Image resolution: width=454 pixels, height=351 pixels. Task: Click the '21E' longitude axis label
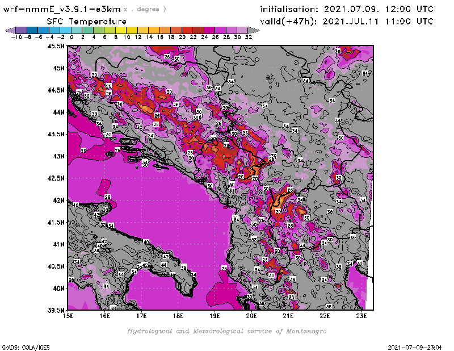click(288, 316)
